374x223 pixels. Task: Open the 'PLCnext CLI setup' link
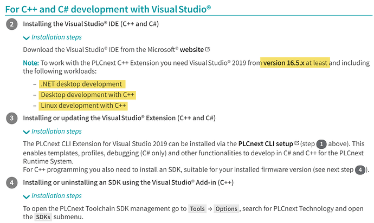coord(266,144)
